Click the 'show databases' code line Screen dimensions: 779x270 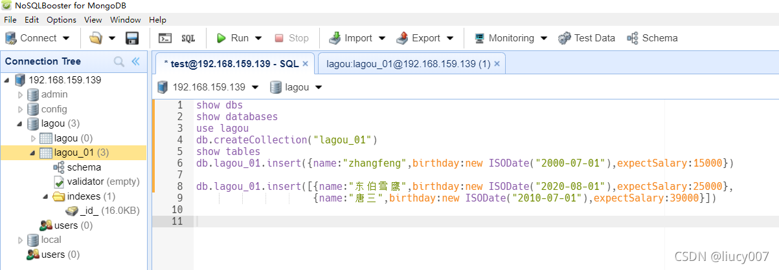tap(237, 116)
